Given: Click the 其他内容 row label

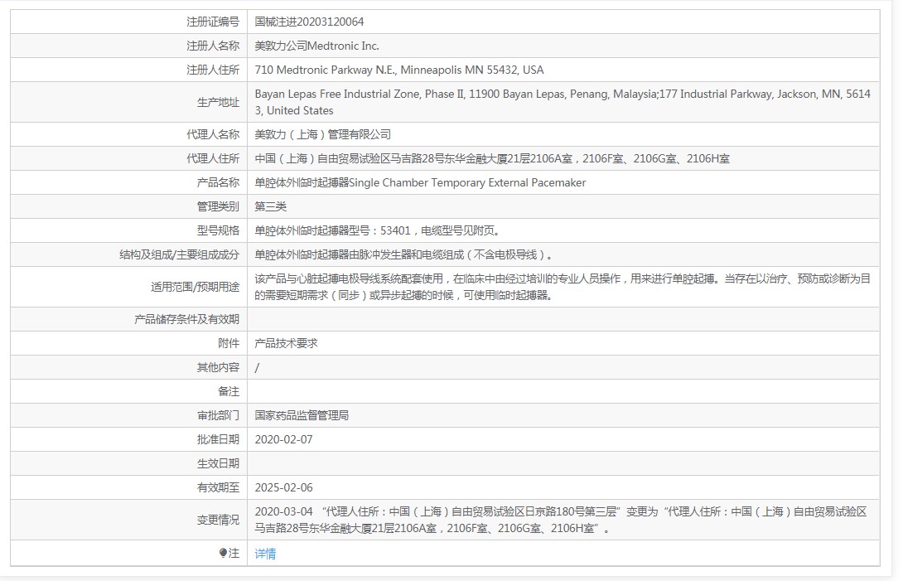Looking at the screenshot, I should (218, 367).
